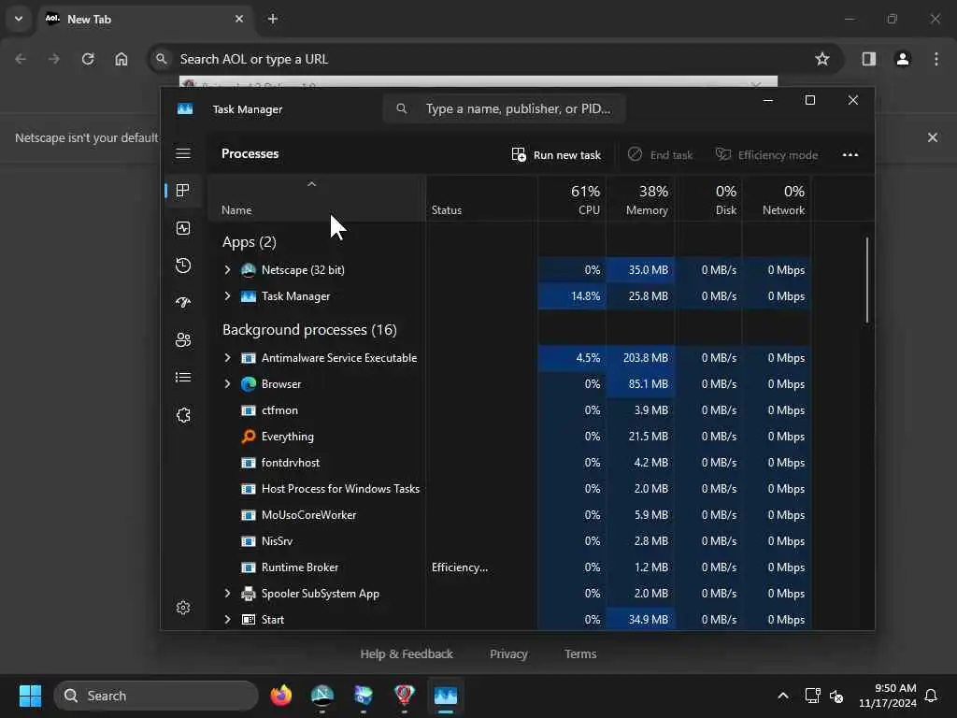
Task: Open the Task Manager more options ellipsis
Action: pyautogui.click(x=850, y=155)
